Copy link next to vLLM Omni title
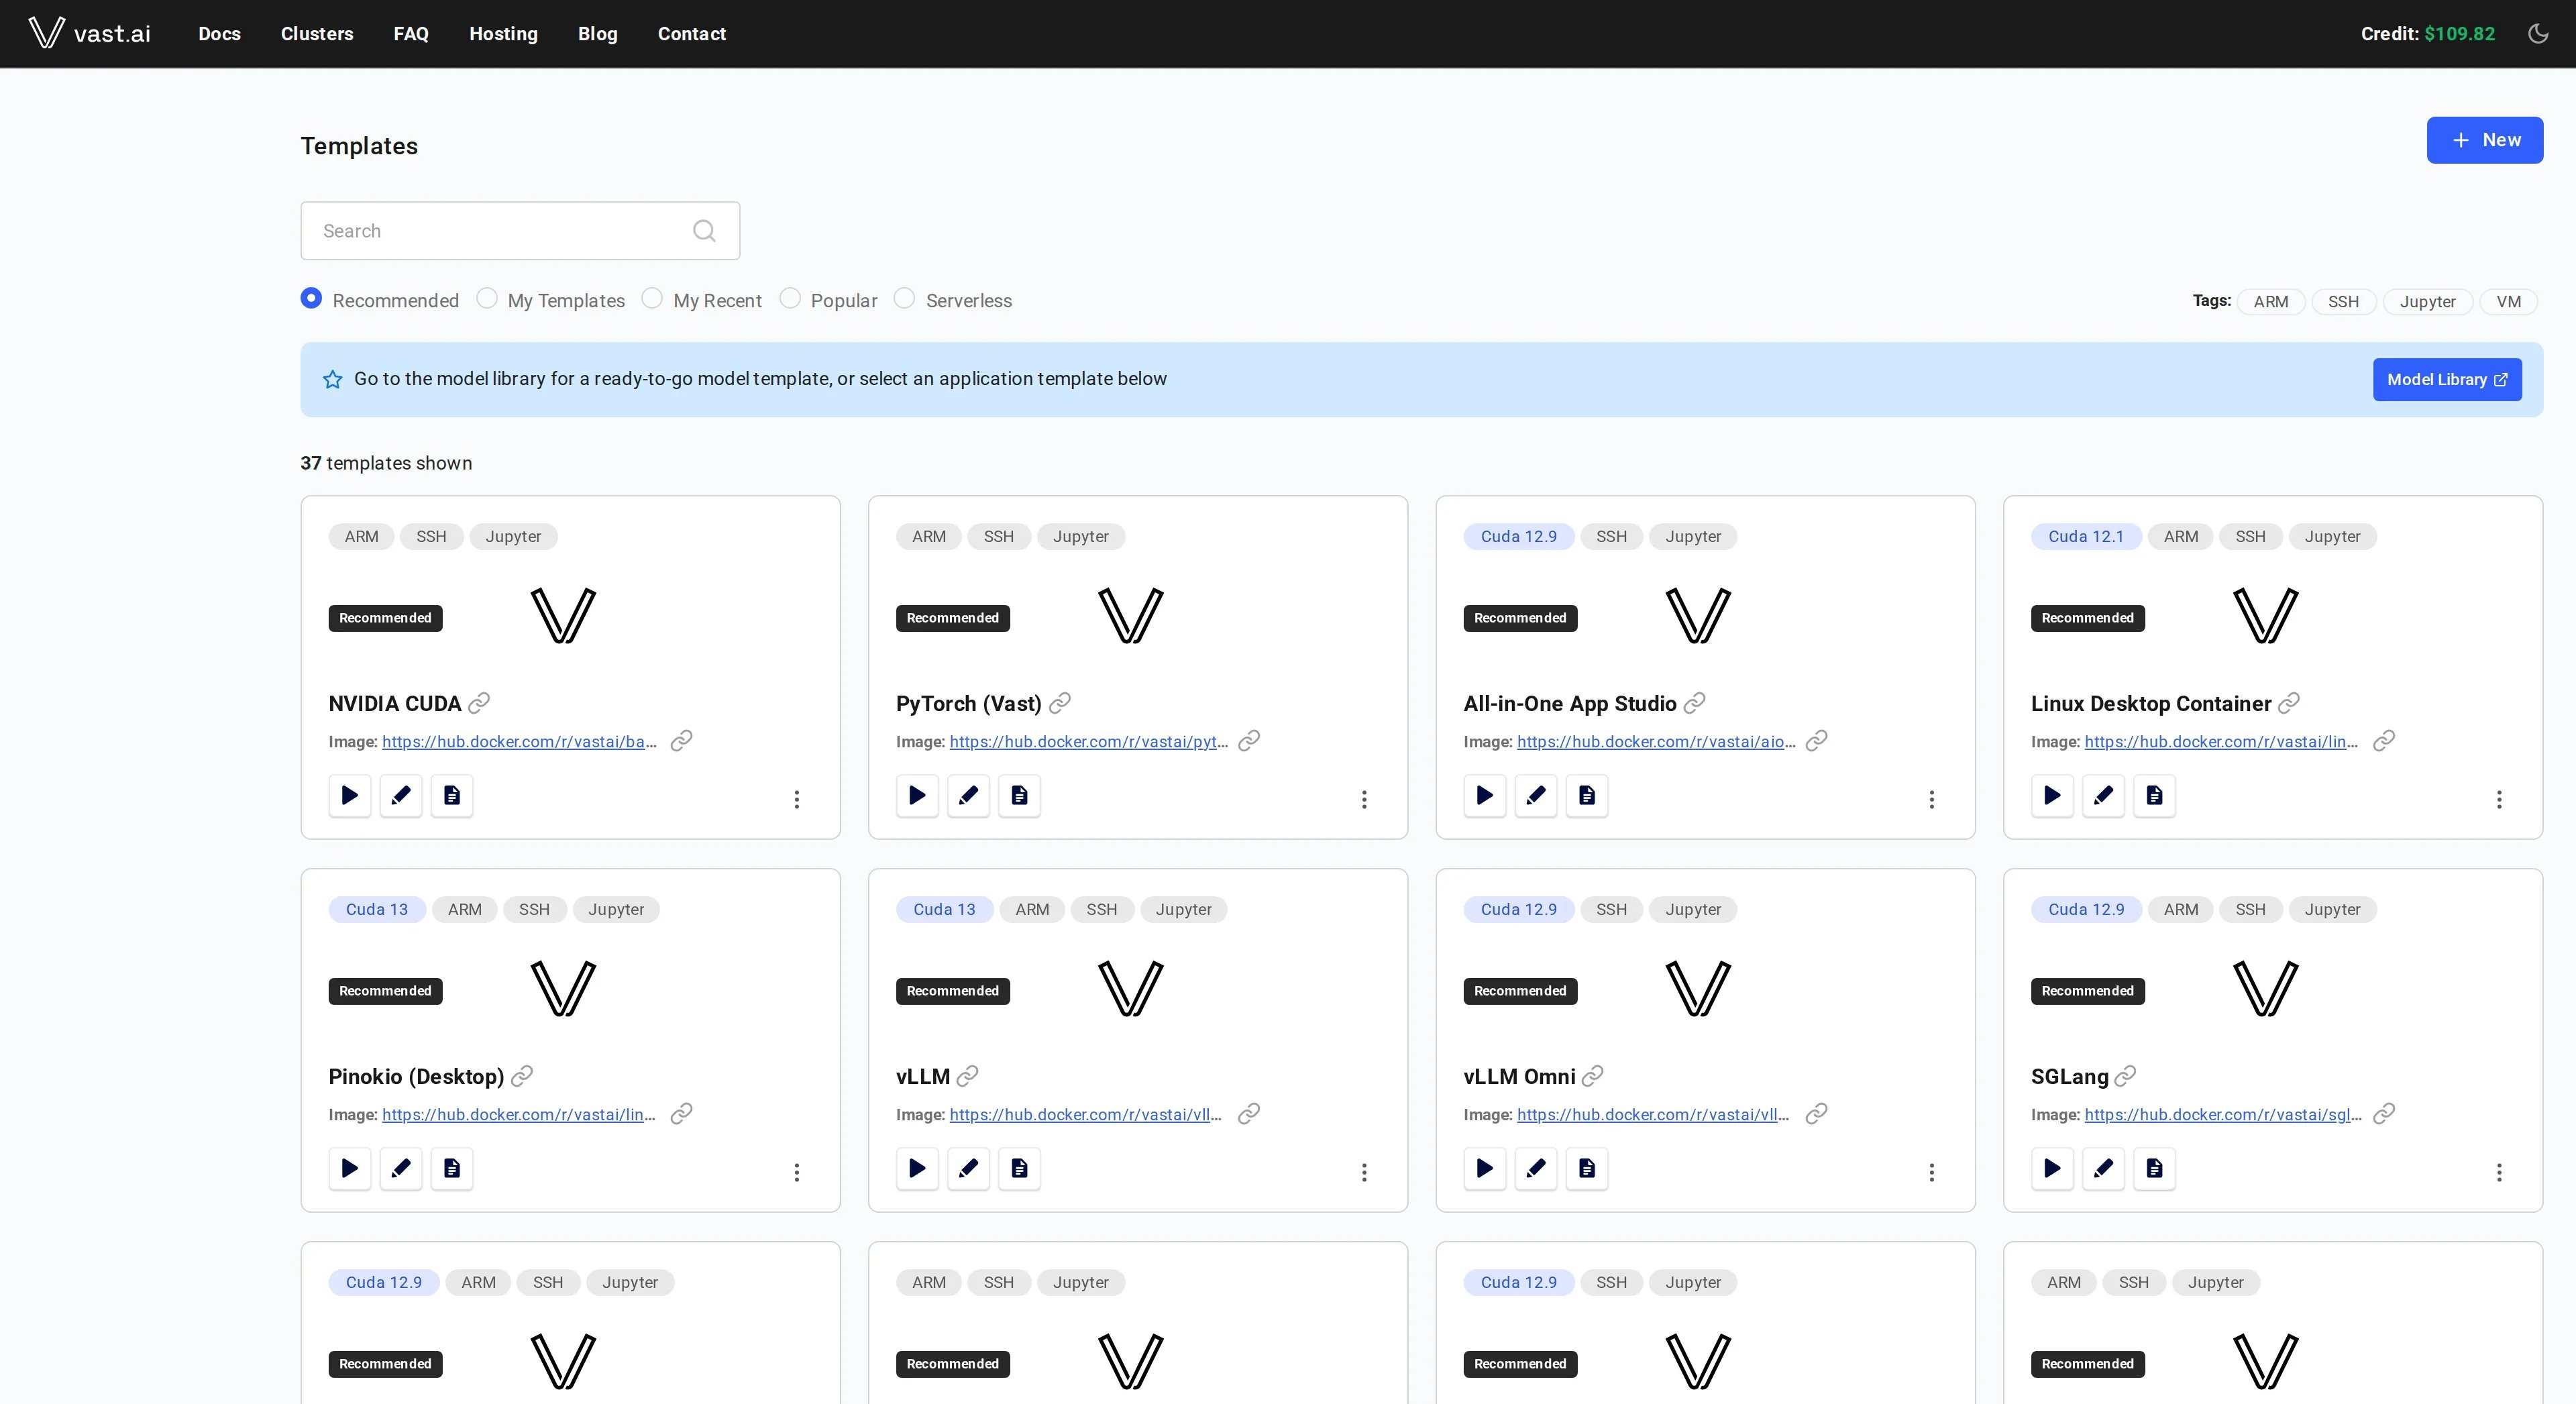The image size is (2576, 1404). [1592, 1076]
